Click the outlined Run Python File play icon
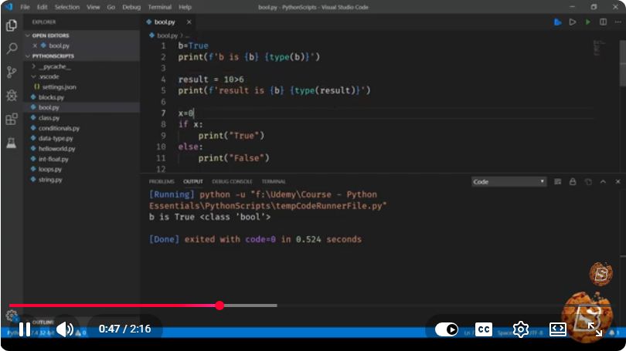Image resolution: width=626 pixels, height=351 pixels. (573, 22)
